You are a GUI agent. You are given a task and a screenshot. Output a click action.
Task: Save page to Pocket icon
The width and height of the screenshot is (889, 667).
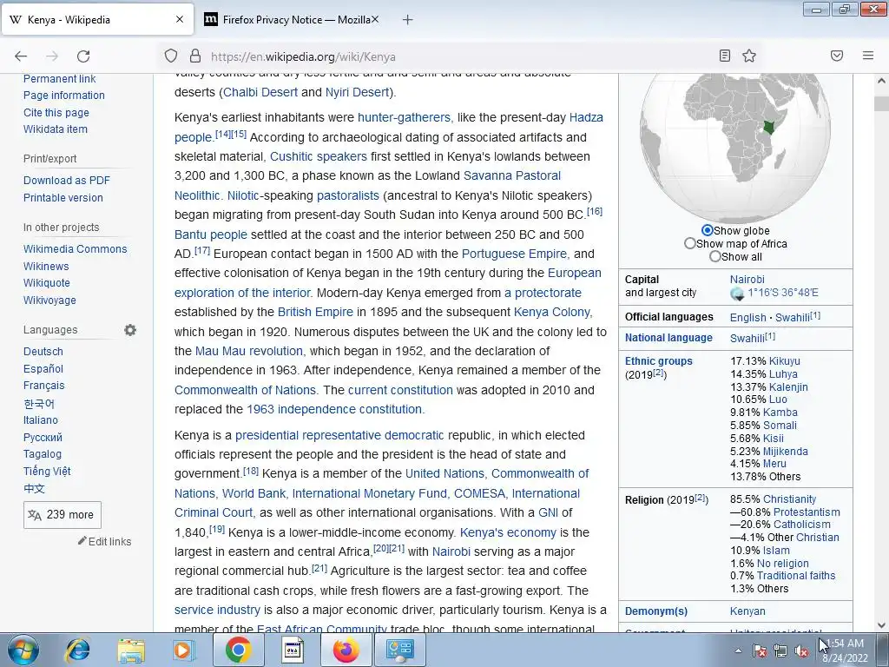837,56
